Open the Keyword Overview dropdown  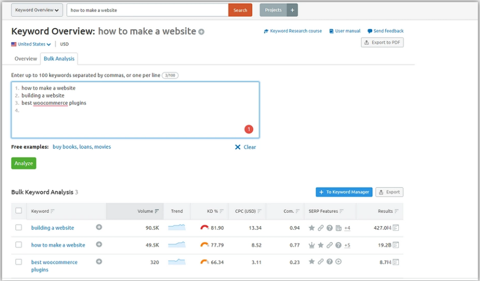(37, 10)
